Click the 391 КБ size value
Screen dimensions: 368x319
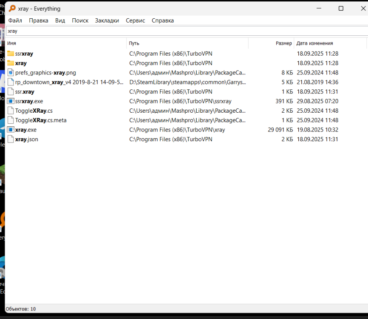[x=284, y=101]
